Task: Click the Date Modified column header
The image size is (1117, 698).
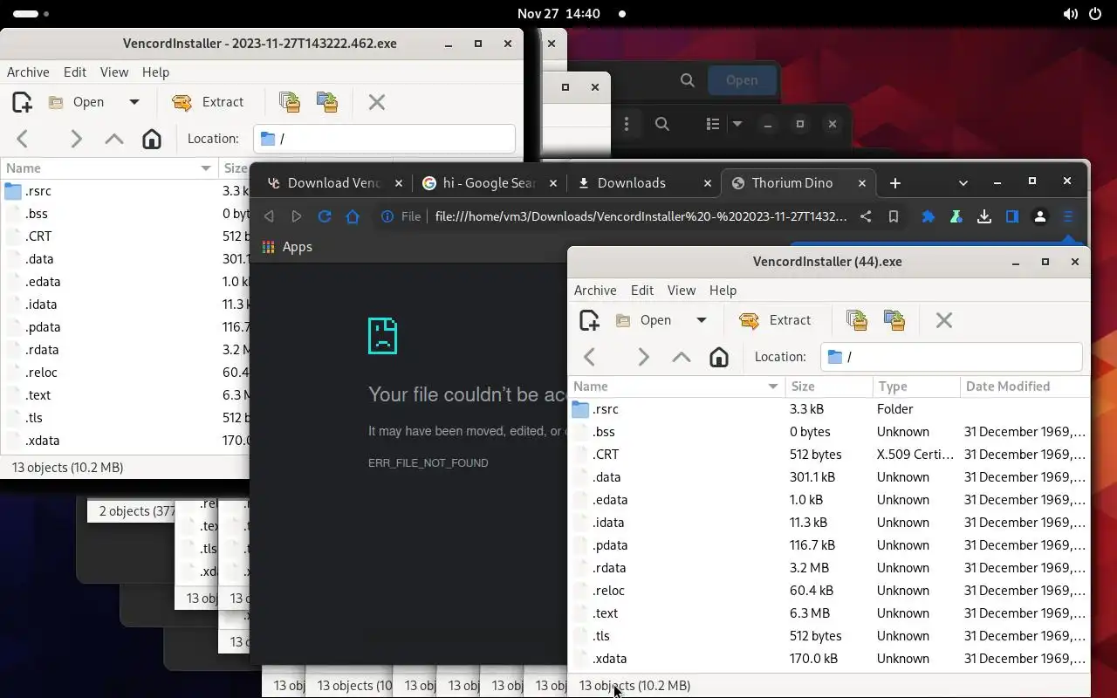Action: pyautogui.click(x=1024, y=387)
